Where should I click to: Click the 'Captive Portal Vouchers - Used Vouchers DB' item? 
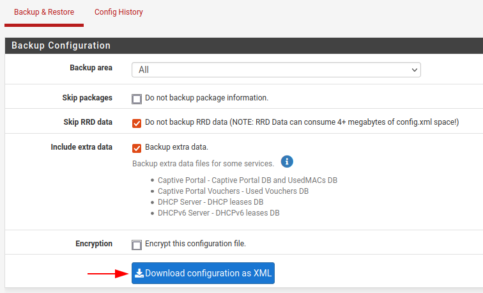[233, 191]
